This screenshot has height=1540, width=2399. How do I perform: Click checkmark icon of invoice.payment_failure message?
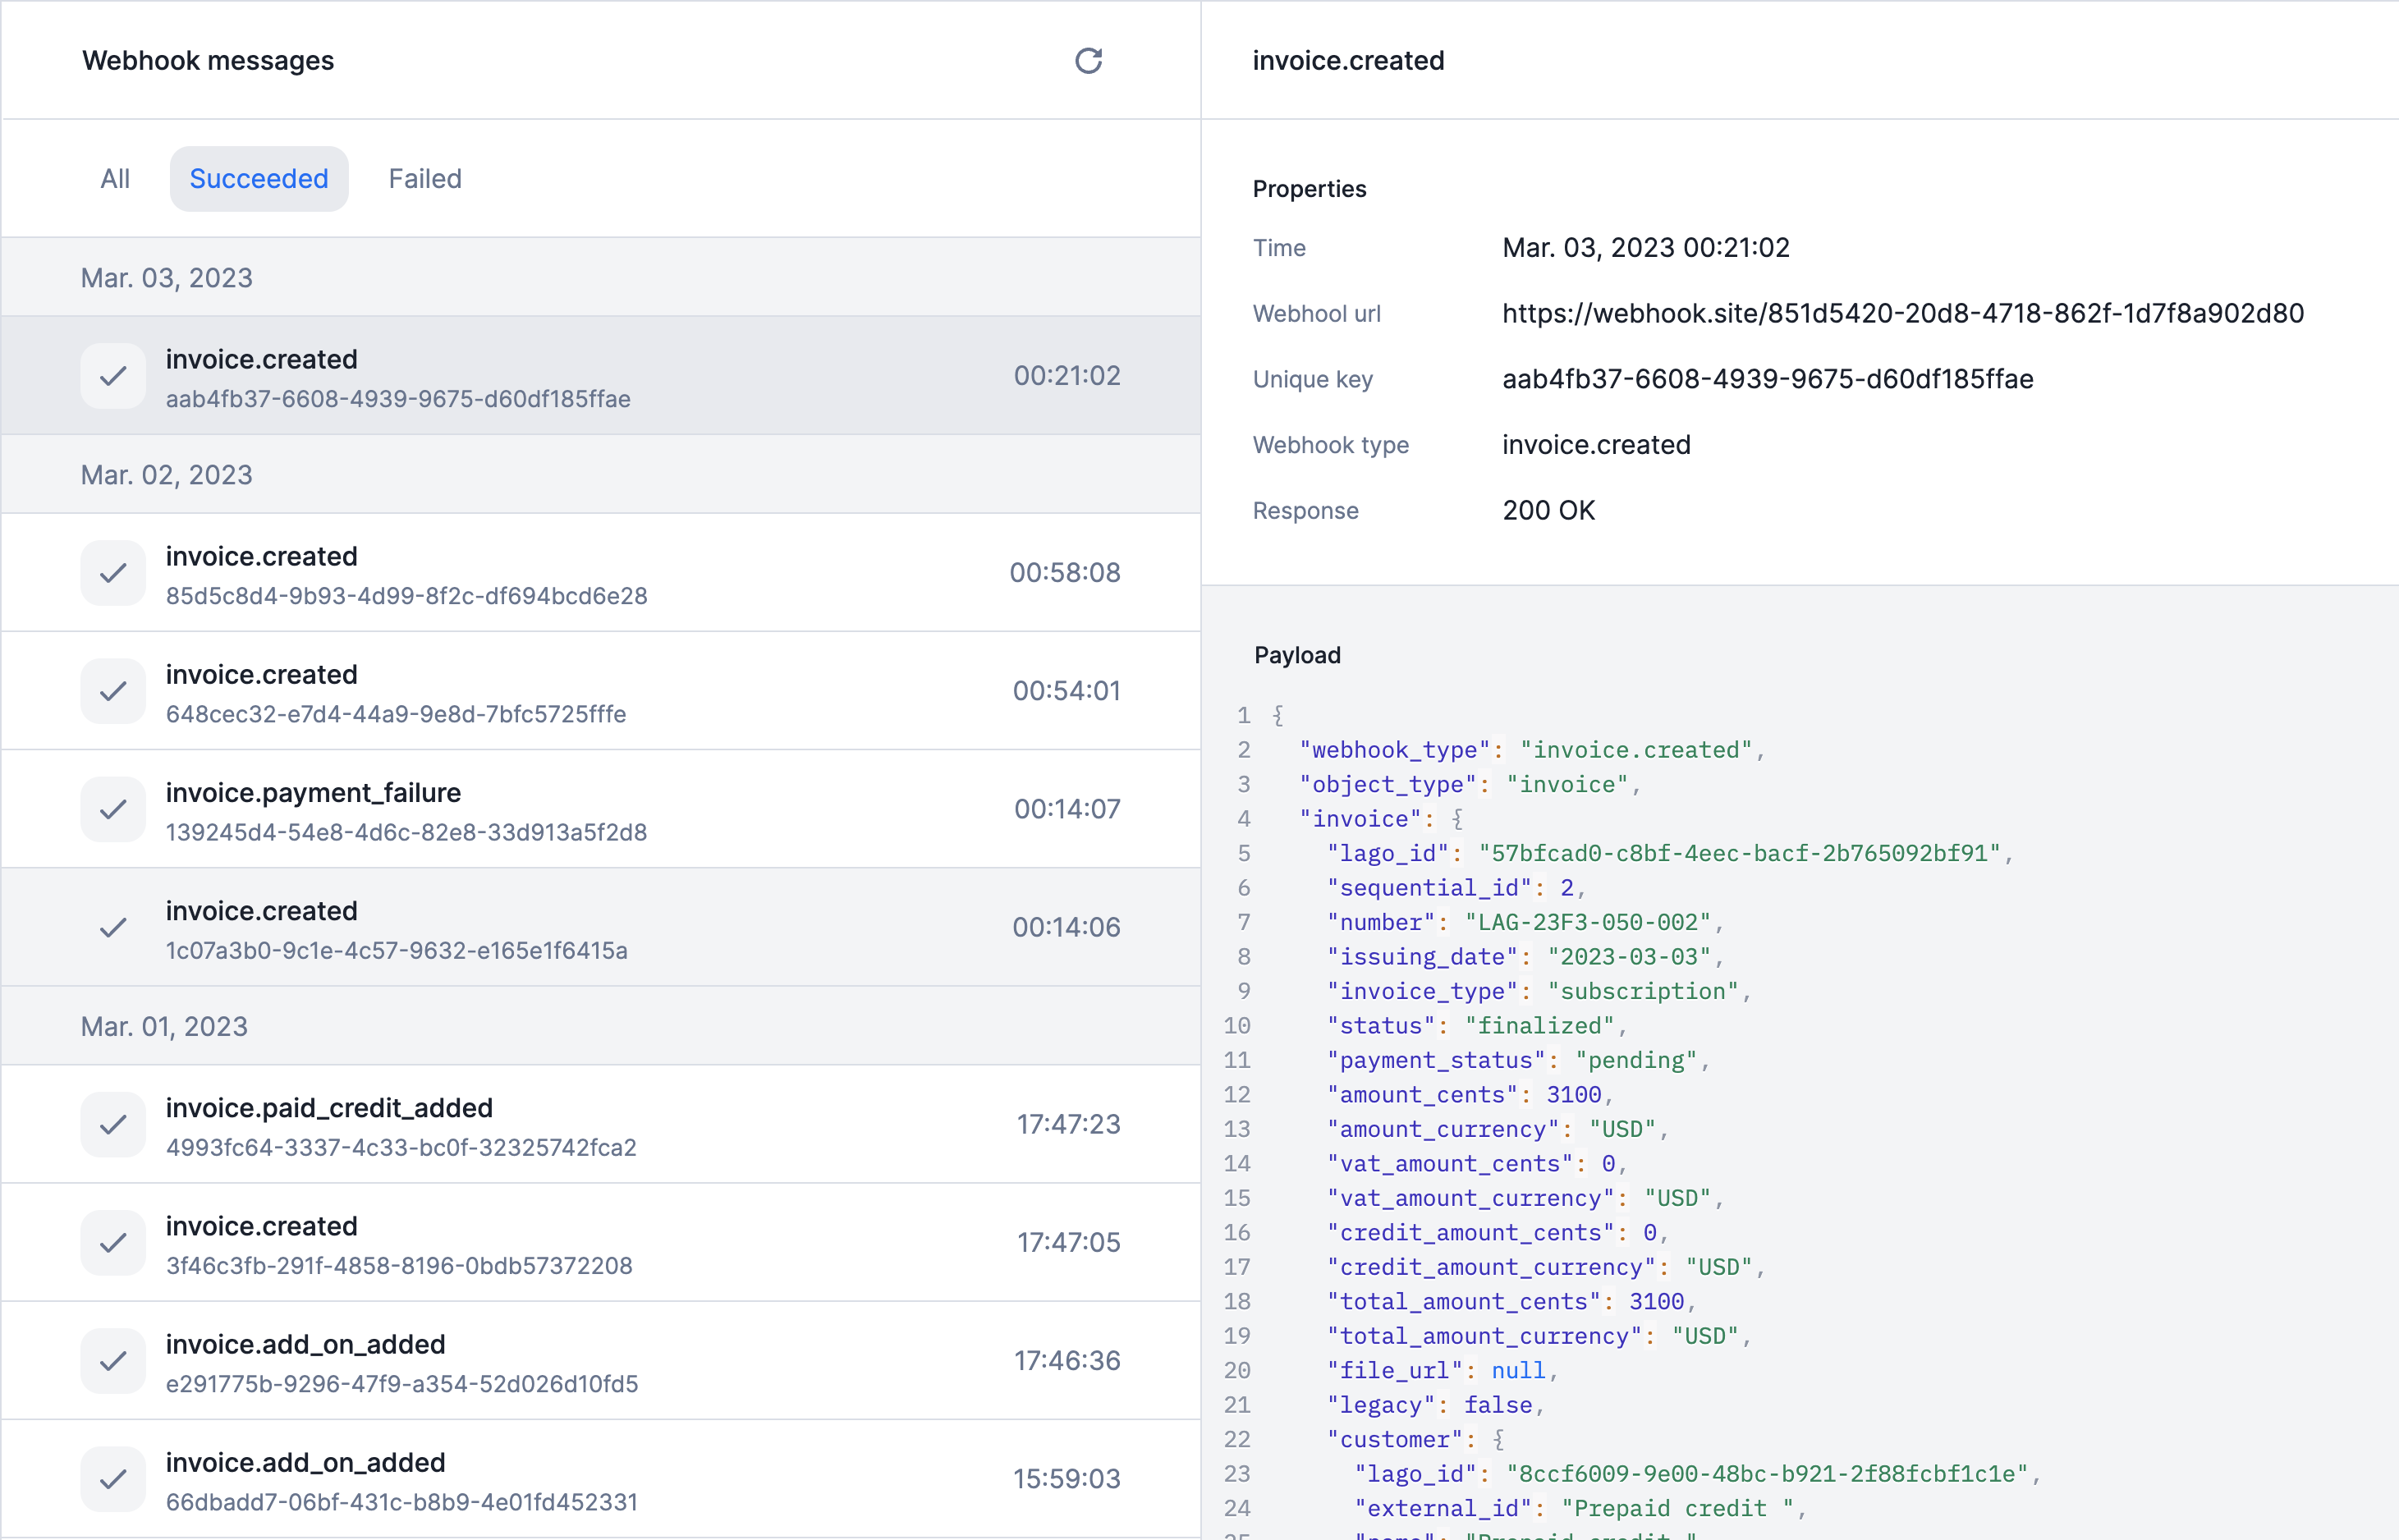tap(113, 809)
